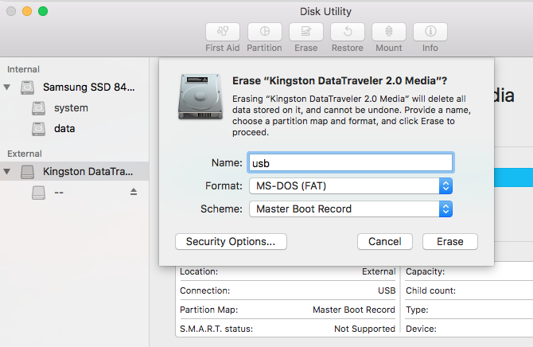The height and width of the screenshot is (347, 533).
Task: Collapse the Samsung SSD disclosure triangle
Action: point(8,87)
